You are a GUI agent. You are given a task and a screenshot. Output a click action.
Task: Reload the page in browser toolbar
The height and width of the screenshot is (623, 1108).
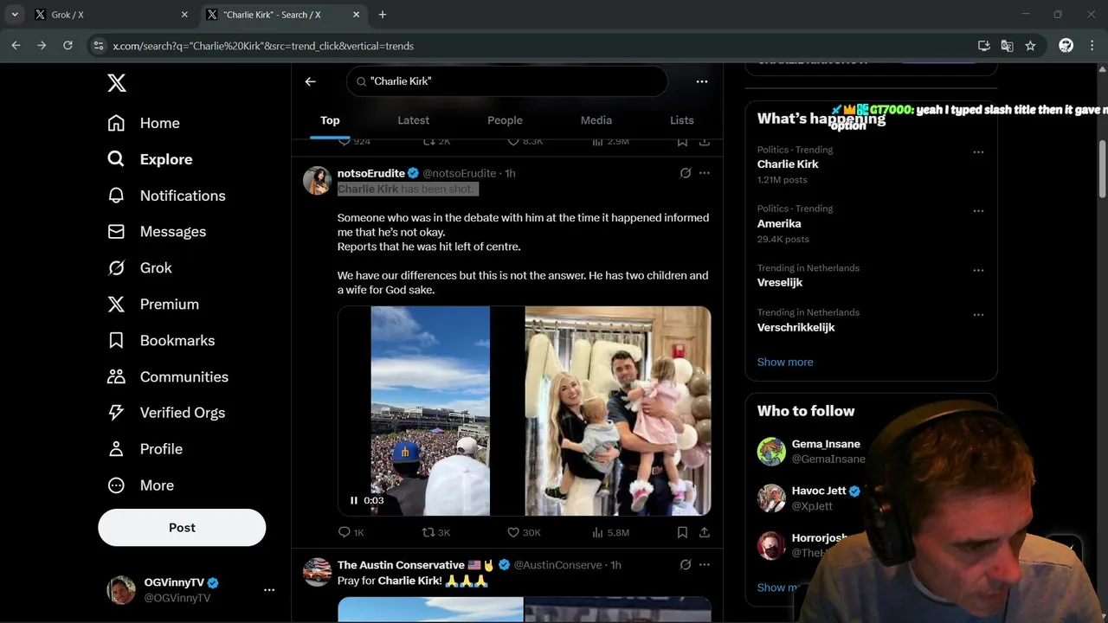click(x=68, y=46)
